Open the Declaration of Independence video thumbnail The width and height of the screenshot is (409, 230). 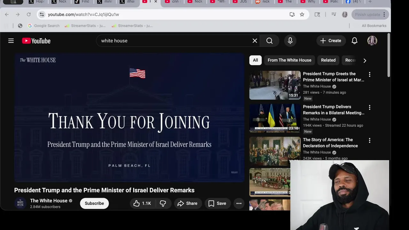pyautogui.click(x=275, y=151)
